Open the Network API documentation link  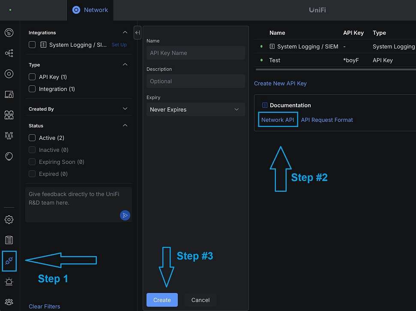click(278, 120)
